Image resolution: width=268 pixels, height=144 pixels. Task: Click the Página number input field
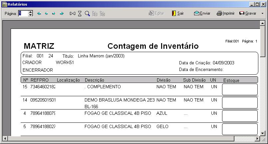[23, 14]
